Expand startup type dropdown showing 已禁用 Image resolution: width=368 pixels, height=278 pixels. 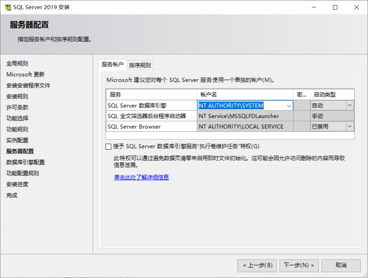click(350, 127)
